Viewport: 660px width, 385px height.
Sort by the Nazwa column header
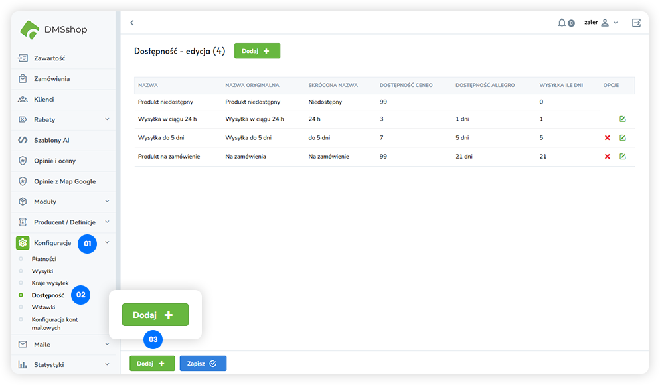point(148,86)
